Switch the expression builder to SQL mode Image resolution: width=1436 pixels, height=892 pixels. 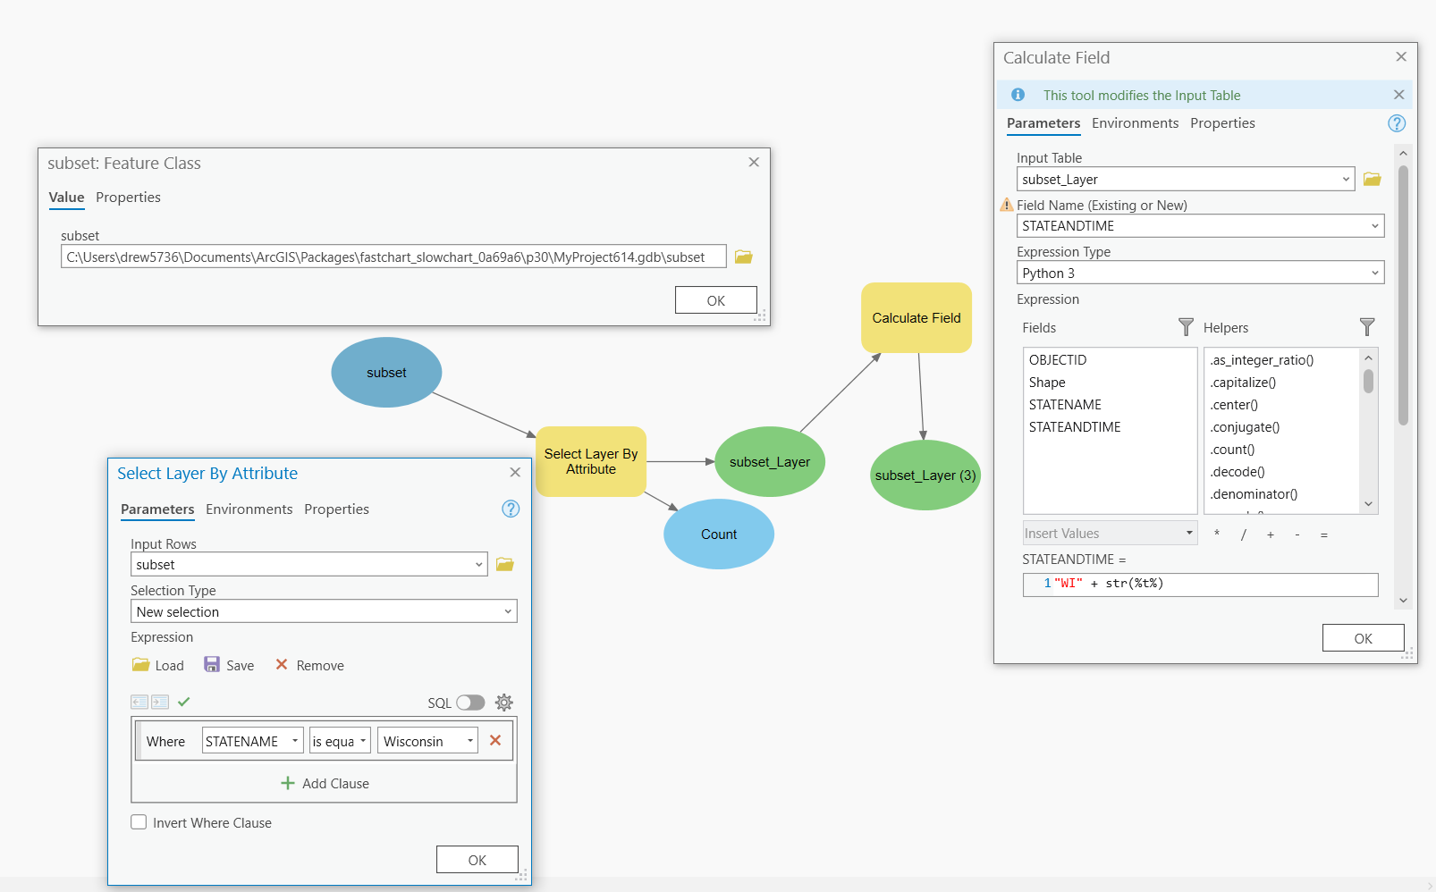(x=471, y=703)
